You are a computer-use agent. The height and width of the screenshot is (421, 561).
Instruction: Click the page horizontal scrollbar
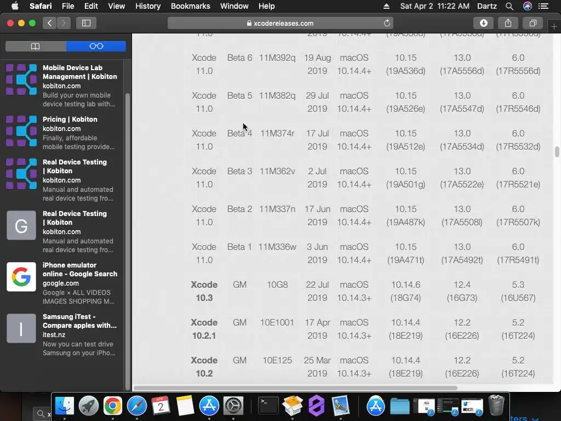pyautogui.click(x=295, y=388)
